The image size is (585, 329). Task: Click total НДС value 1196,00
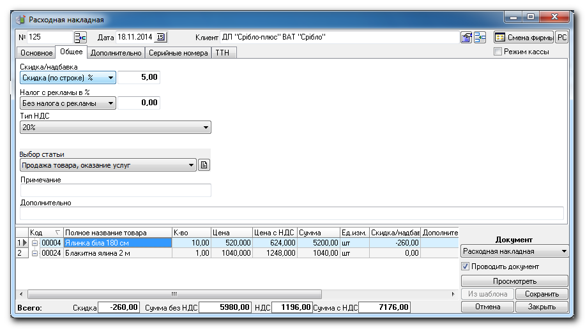(x=292, y=307)
